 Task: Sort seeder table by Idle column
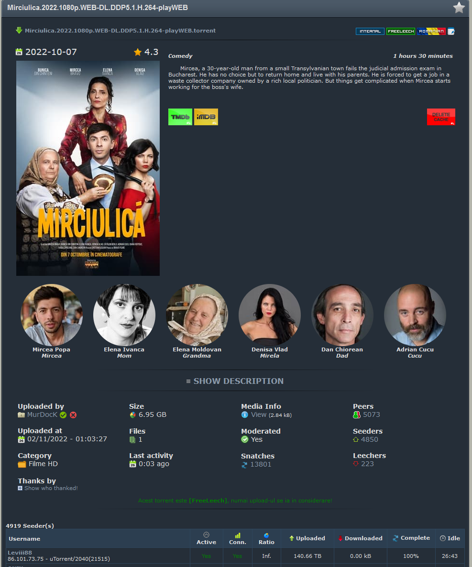[450, 538]
